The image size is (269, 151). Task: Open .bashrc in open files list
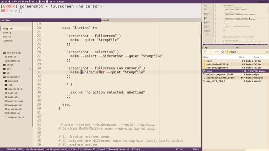8,41
